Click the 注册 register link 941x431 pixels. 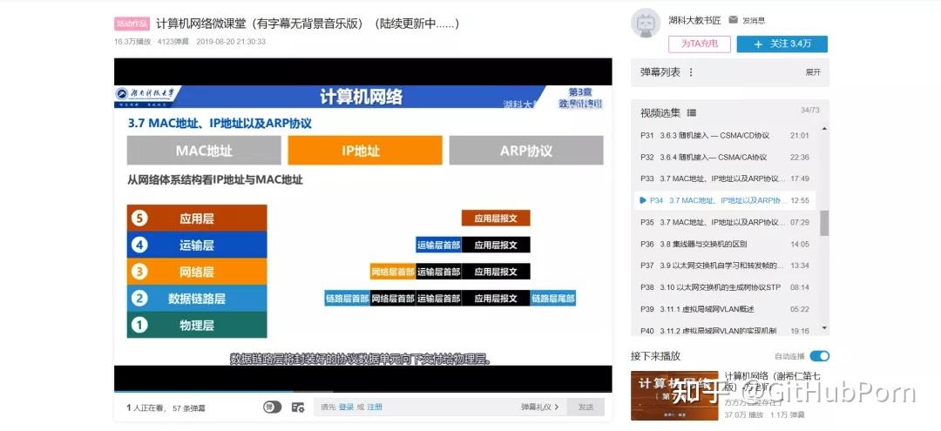tap(375, 407)
